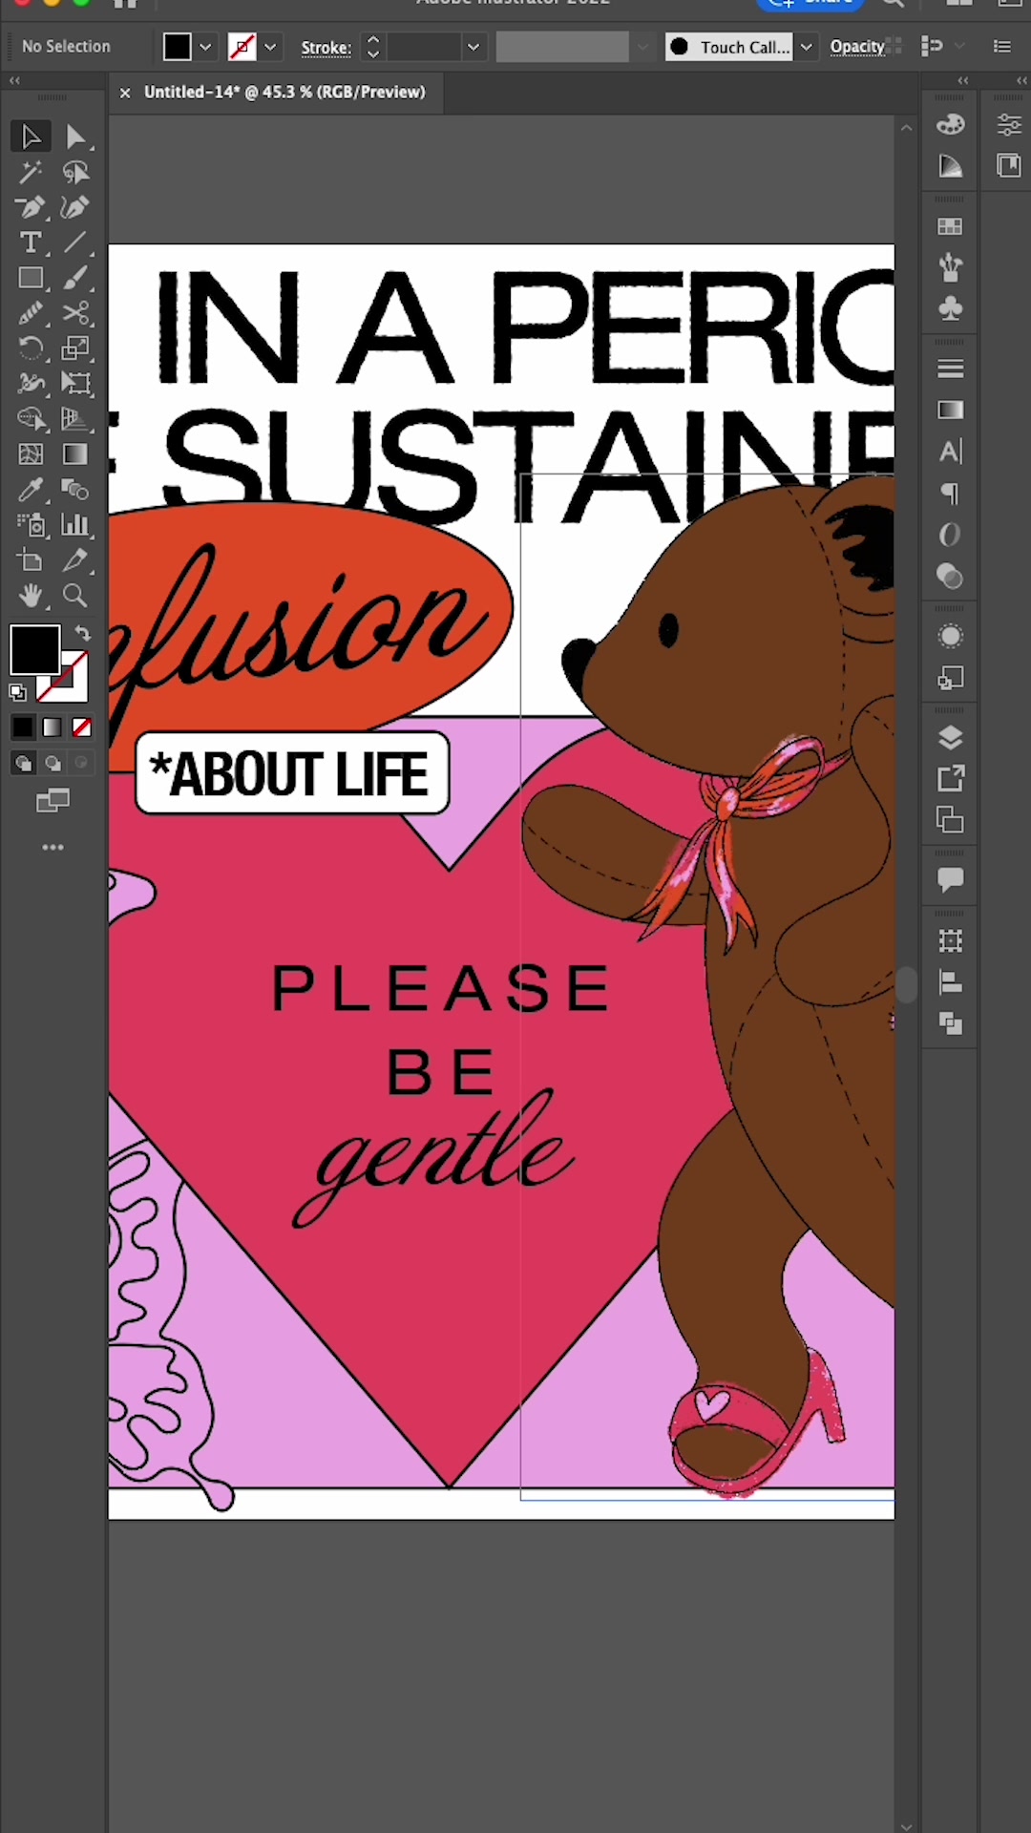Click the black Fill color swatch in toolbar

click(x=34, y=649)
